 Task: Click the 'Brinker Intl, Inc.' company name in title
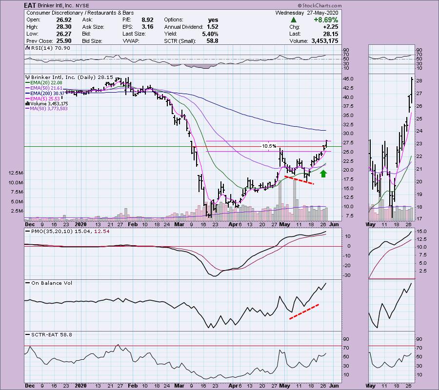click(x=56, y=5)
